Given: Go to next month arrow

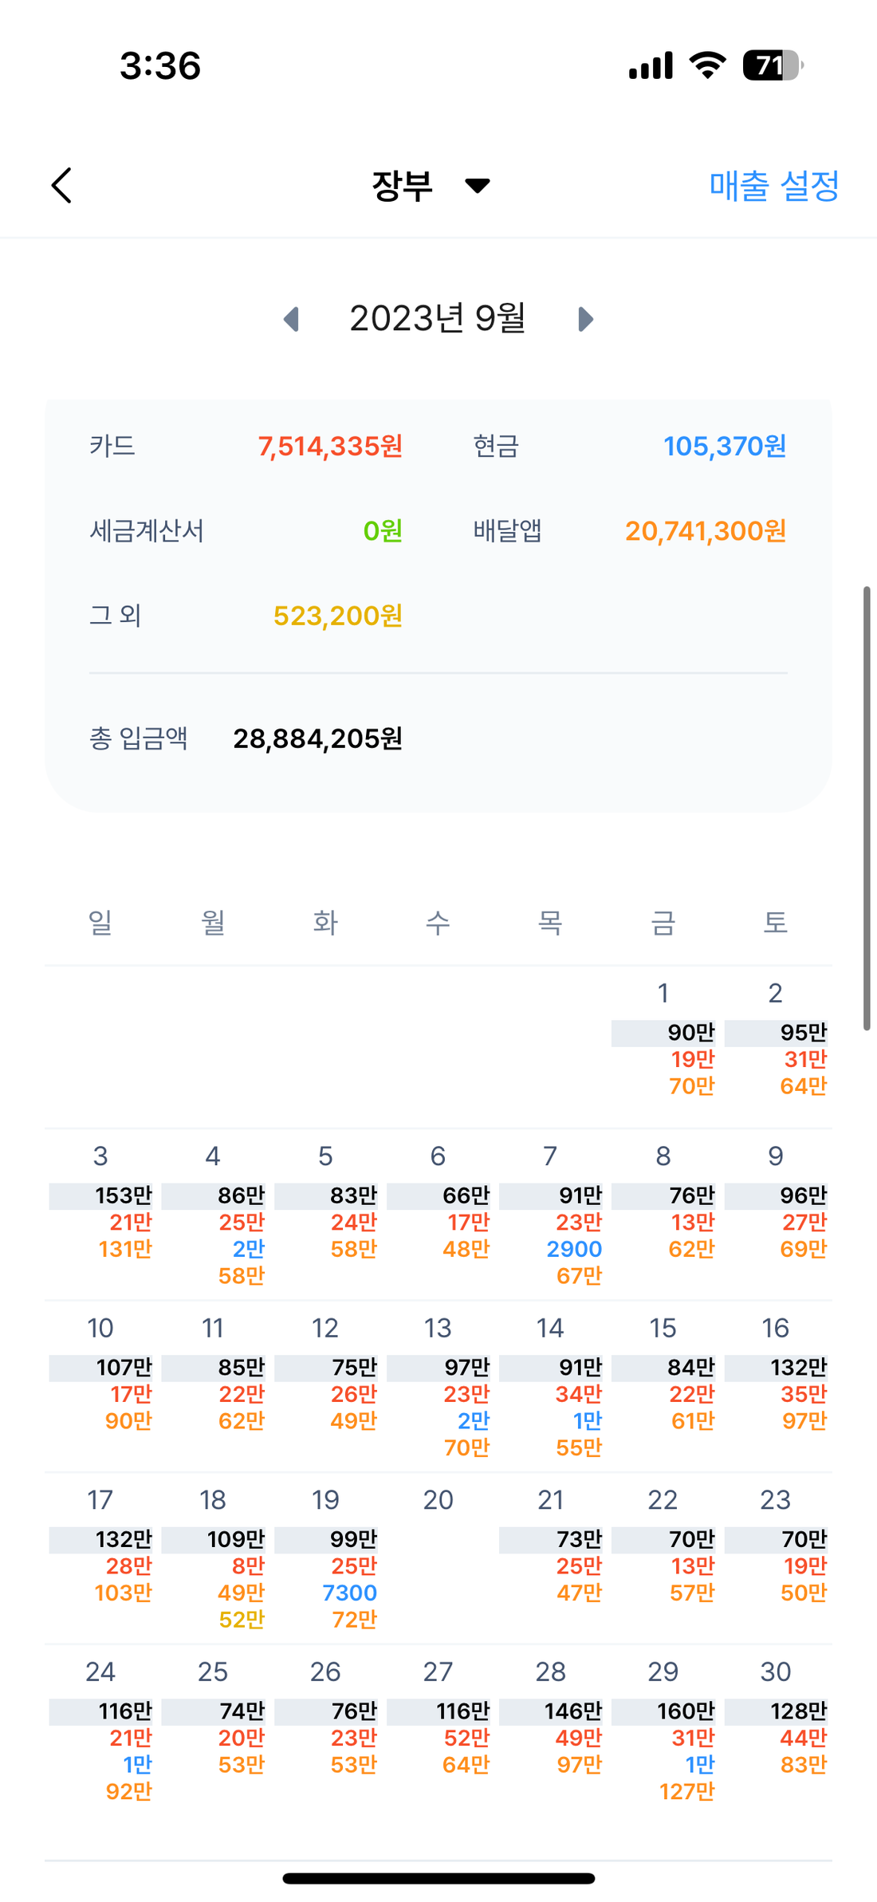Looking at the screenshot, I should 585,319.
